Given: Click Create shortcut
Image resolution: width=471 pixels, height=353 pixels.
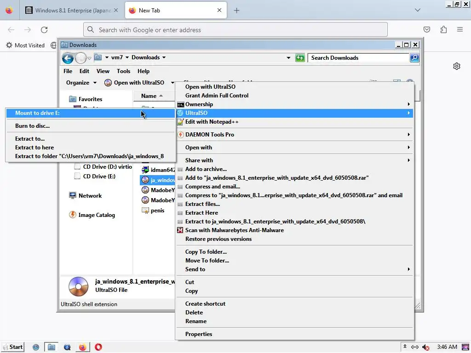Looking at the screenshot, I should (295, 304).
